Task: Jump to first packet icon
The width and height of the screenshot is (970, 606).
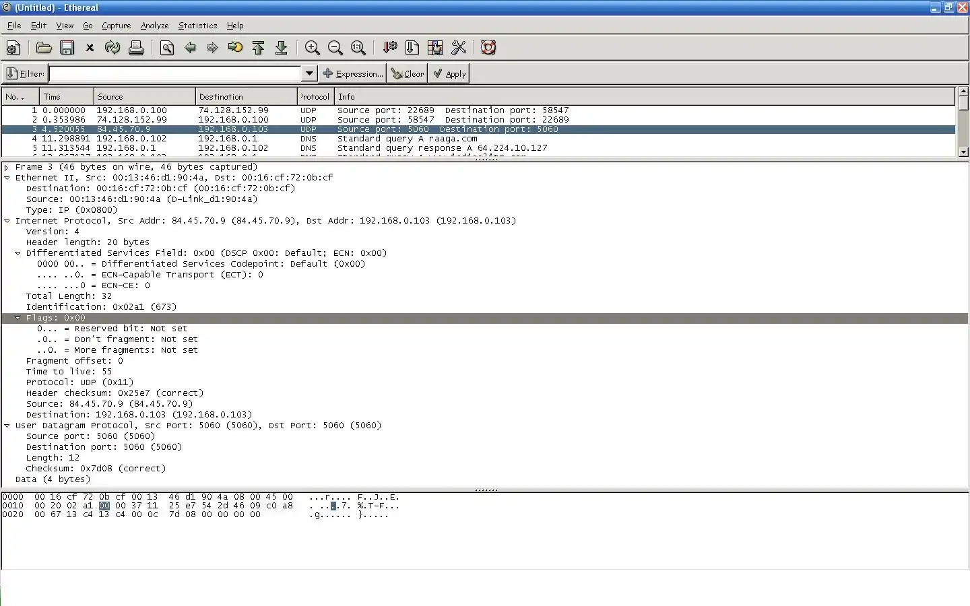Action: (x=259, y=48)
